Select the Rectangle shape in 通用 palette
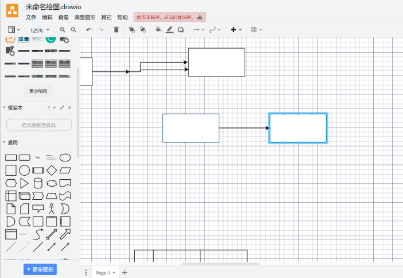 pyautogui.click(x=11, y=157)
